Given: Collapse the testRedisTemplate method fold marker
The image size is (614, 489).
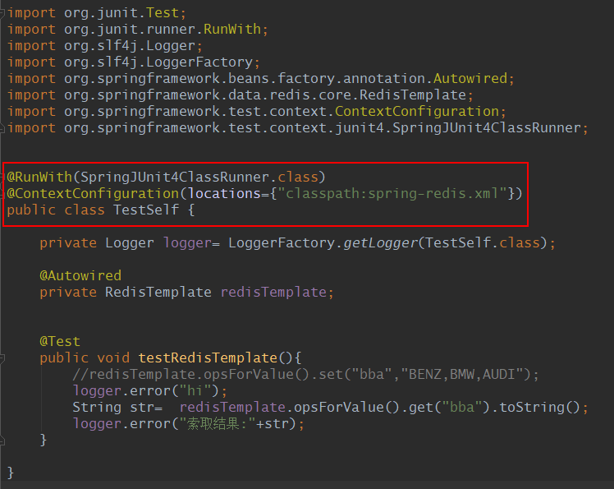Looking at the screenshot, I should point(2,358).
